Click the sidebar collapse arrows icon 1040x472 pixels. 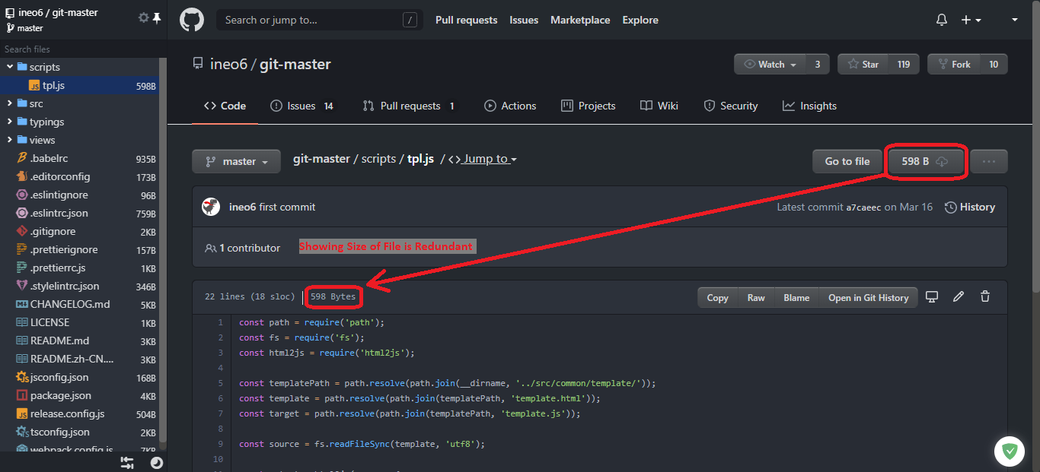pyautogui.click(x=127, y=462)
